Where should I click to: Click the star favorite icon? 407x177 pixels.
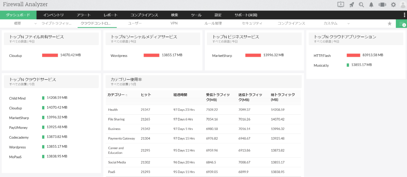(x=390, y=24)
